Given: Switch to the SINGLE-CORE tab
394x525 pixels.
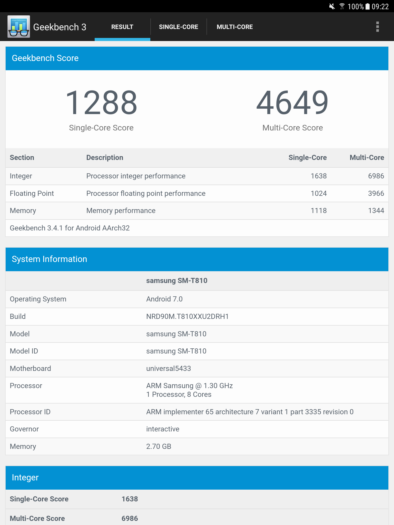Looking at the screenshot, I should click(x=179, y=27).
